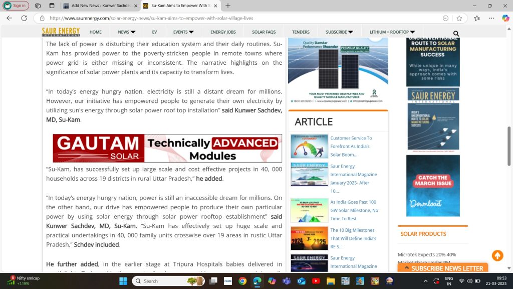The height and width of the screenshot is (289, 513).
Task: Open the Wi-Fi network tray icon
Action: [x=461, y=281]
